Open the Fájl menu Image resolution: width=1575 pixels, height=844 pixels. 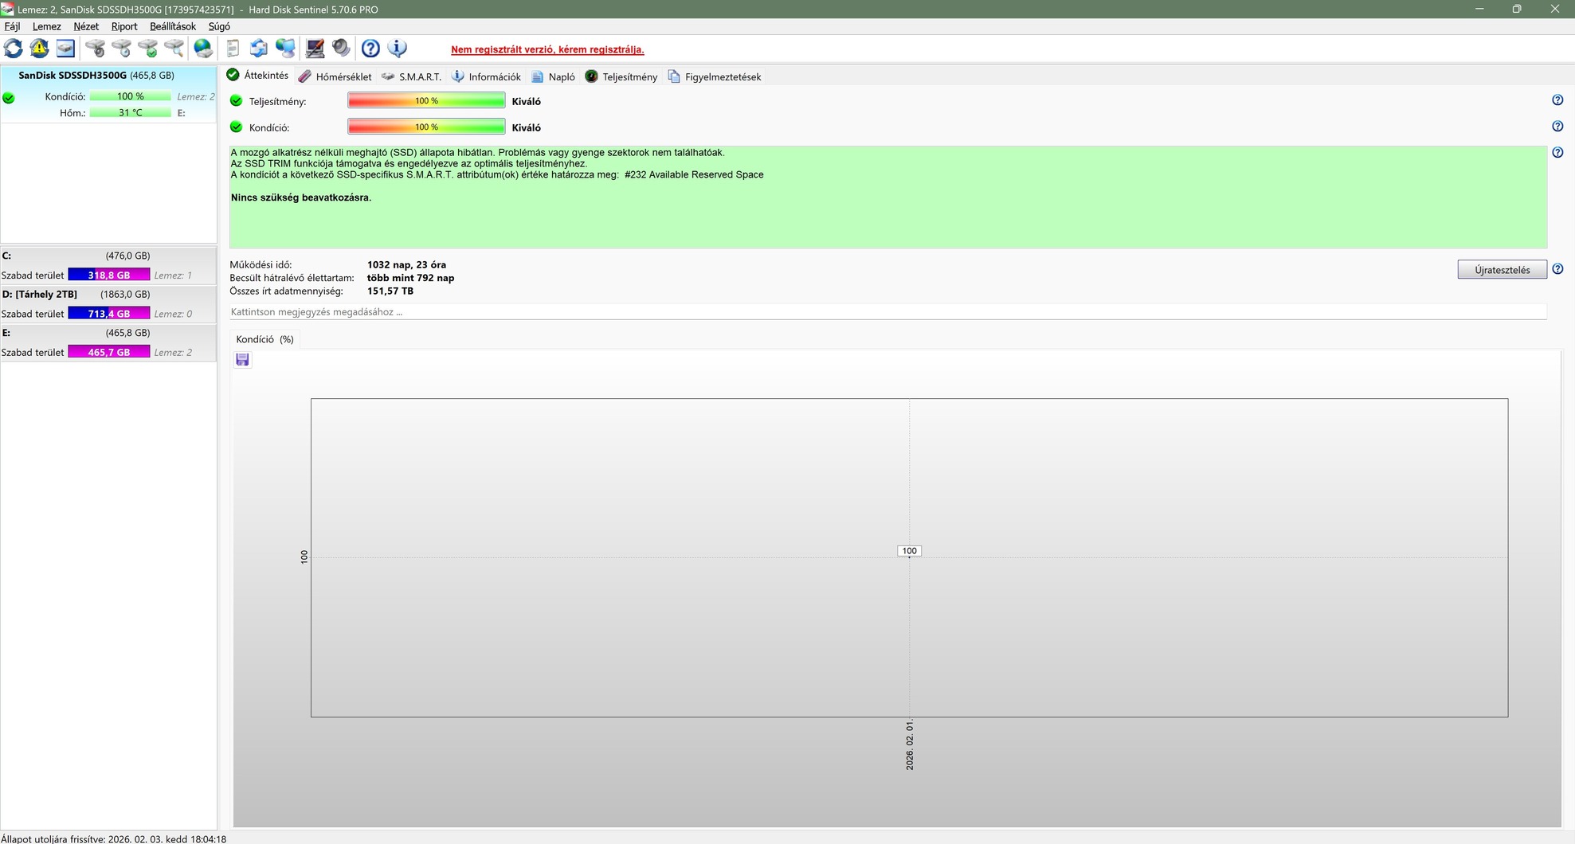(12, 26)
